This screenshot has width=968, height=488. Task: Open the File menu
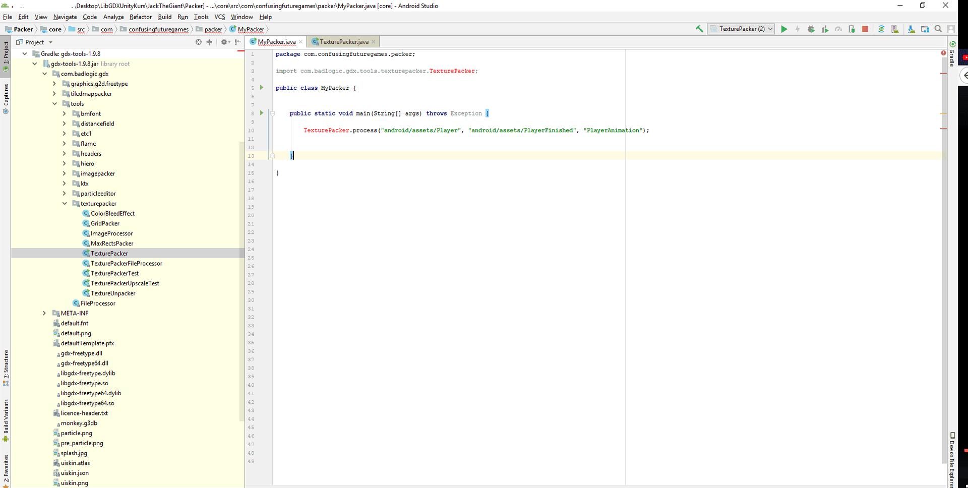click(8, 17)
